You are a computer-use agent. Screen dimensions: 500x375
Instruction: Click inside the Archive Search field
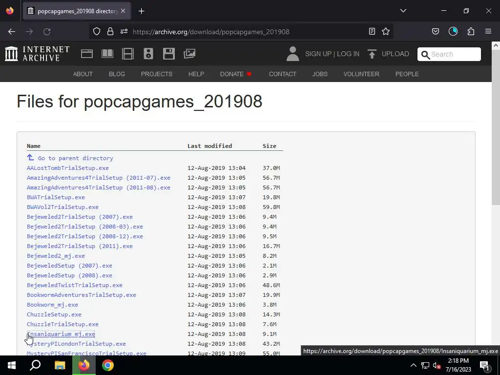click(449, 54)
